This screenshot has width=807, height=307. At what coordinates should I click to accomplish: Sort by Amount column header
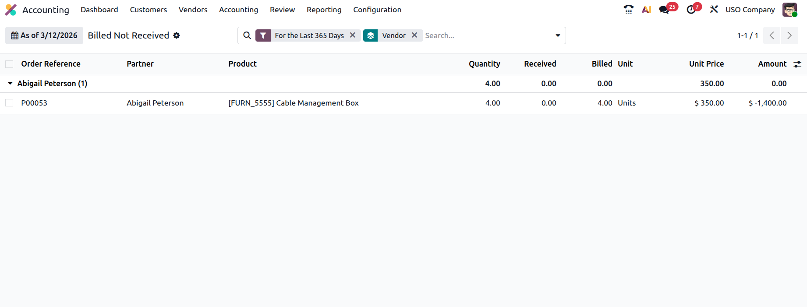(x=772, y=64)
